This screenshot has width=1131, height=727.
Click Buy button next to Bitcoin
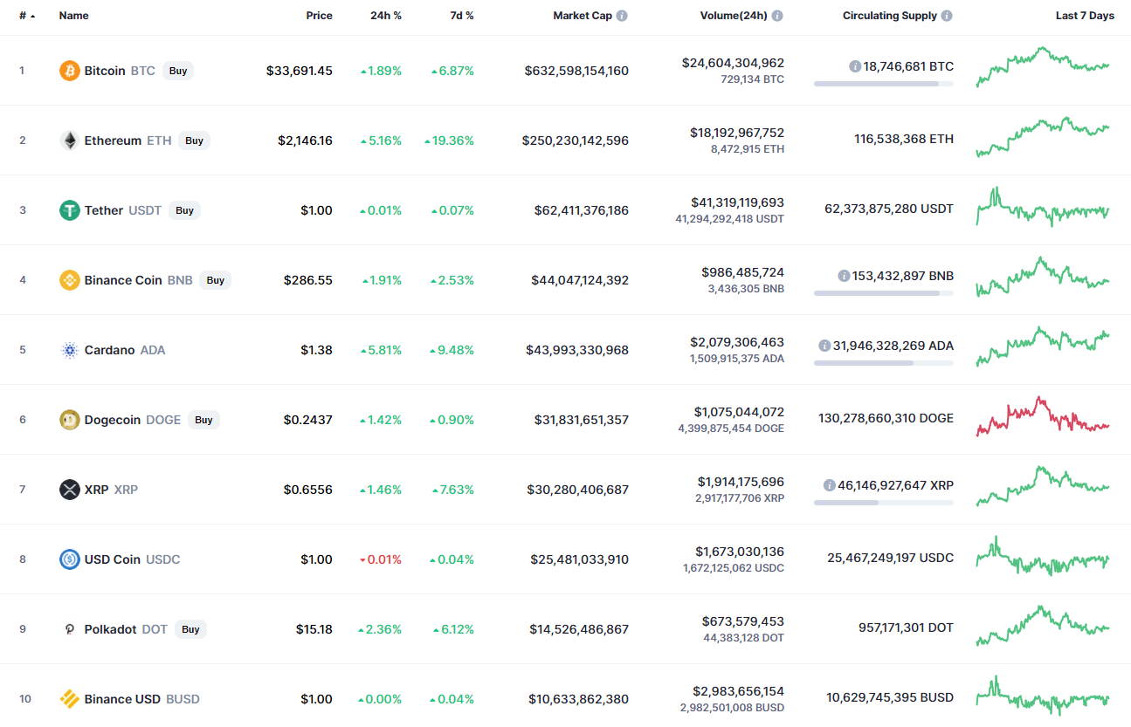point(178,71)
